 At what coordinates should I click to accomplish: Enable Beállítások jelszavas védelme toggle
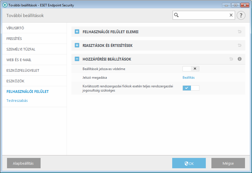coord(191,69)
